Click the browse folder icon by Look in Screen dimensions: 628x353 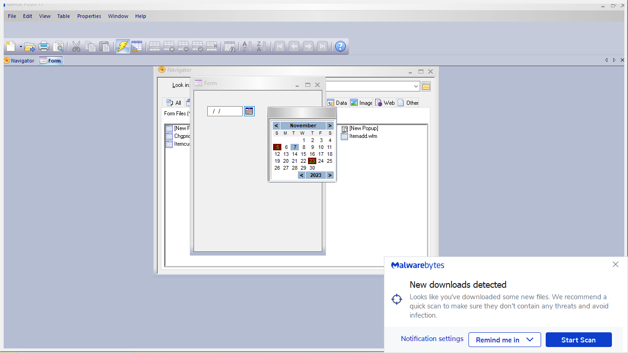pyautogui.click(x=426, y=86)
